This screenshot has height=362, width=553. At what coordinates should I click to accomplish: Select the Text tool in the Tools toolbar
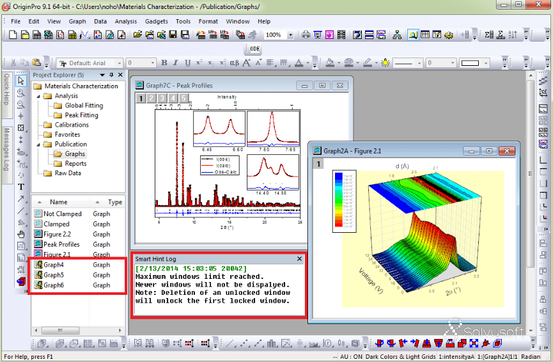(x=21, y=187)
